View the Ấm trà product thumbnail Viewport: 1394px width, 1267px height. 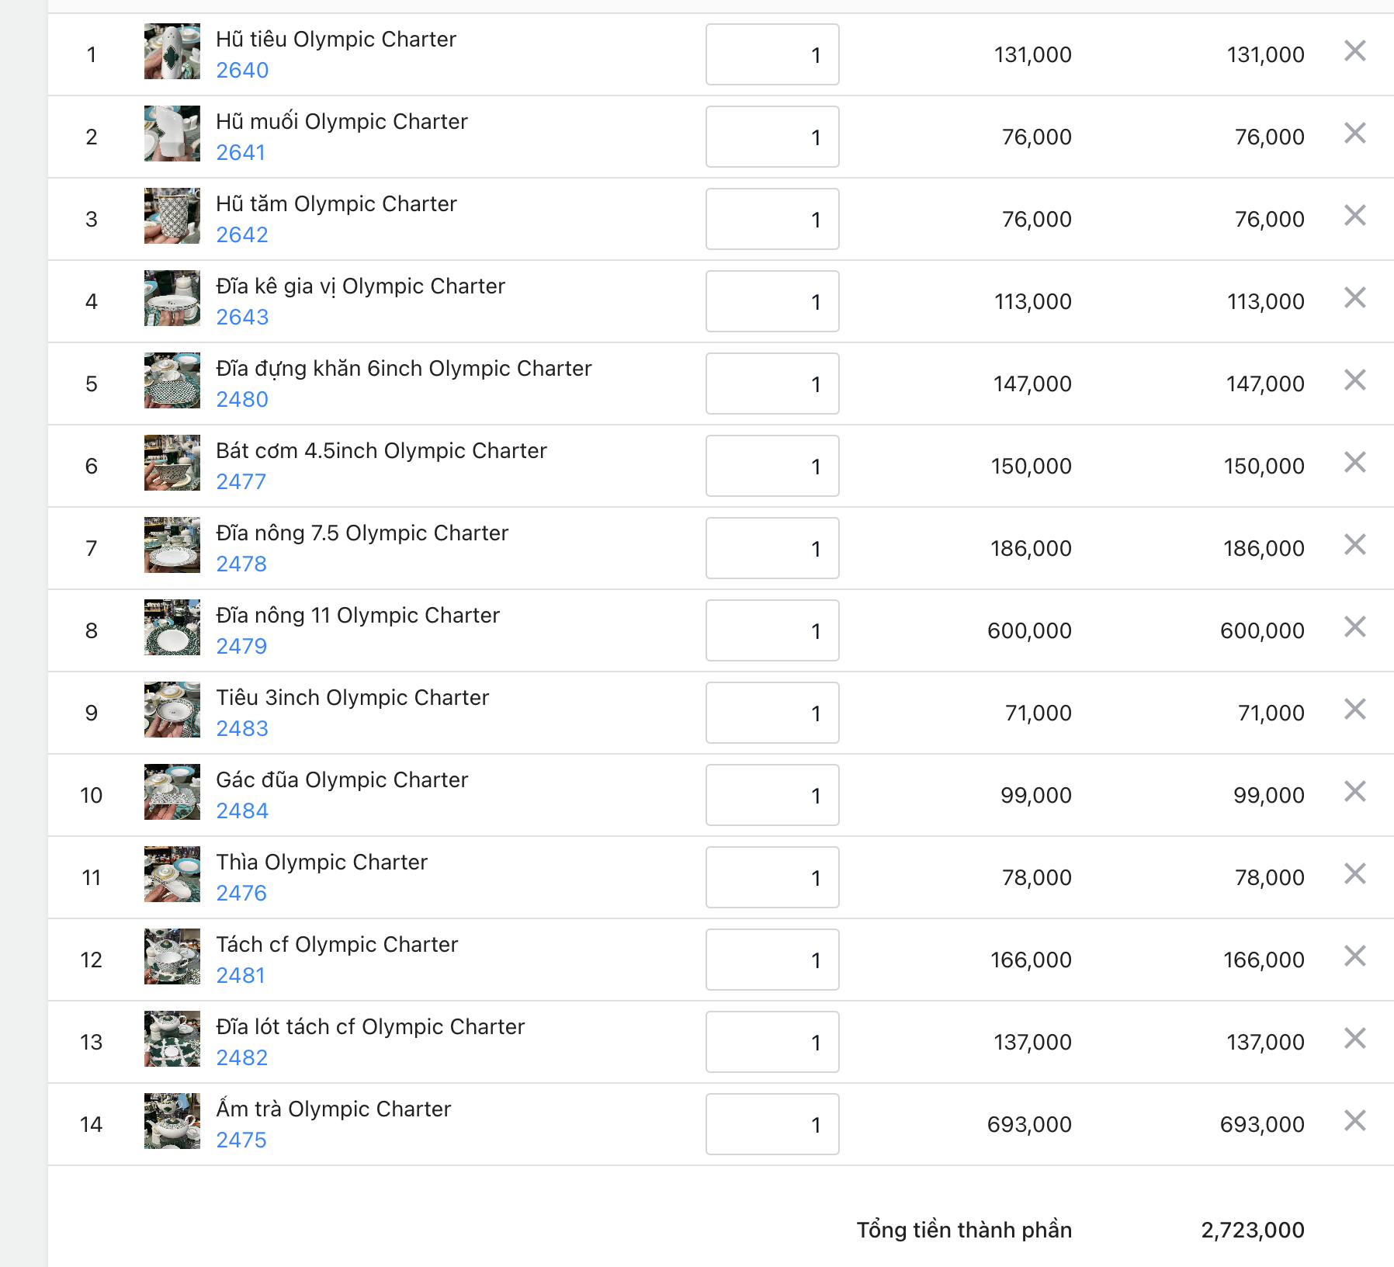click(x=172, y=1121)
